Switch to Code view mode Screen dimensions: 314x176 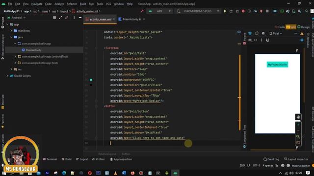pos(280,27)
